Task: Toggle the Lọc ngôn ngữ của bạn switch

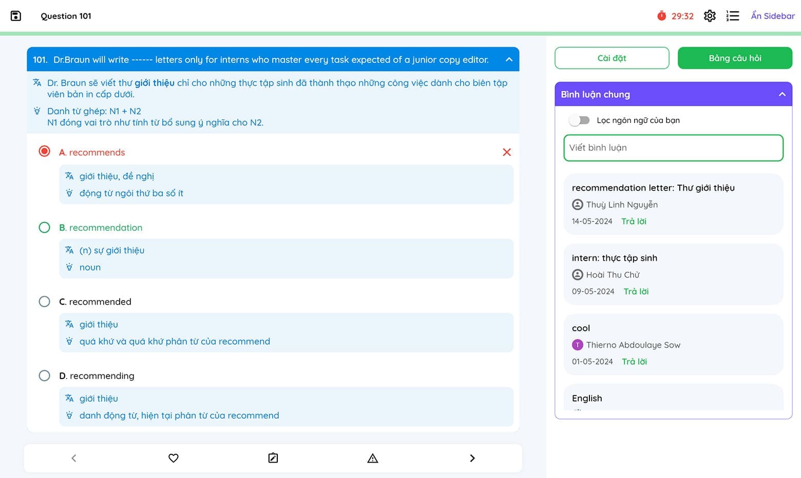Action: coord(579,121)
